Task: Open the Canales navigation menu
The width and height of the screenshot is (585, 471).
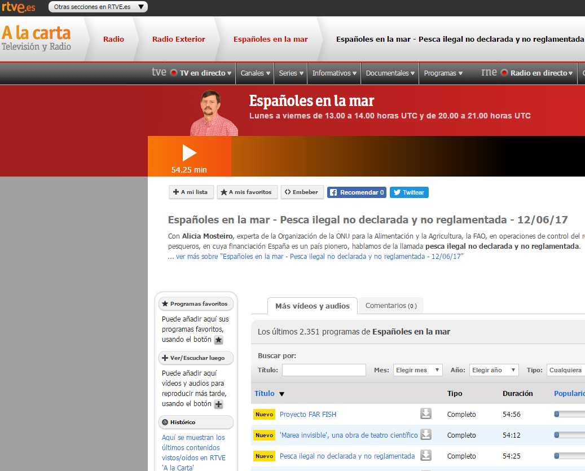Action: [x=255, y=73]
